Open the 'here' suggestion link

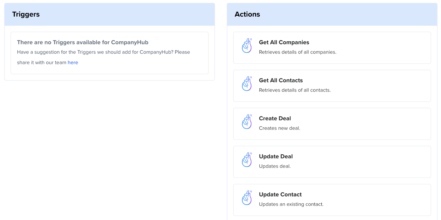point(73,63)
